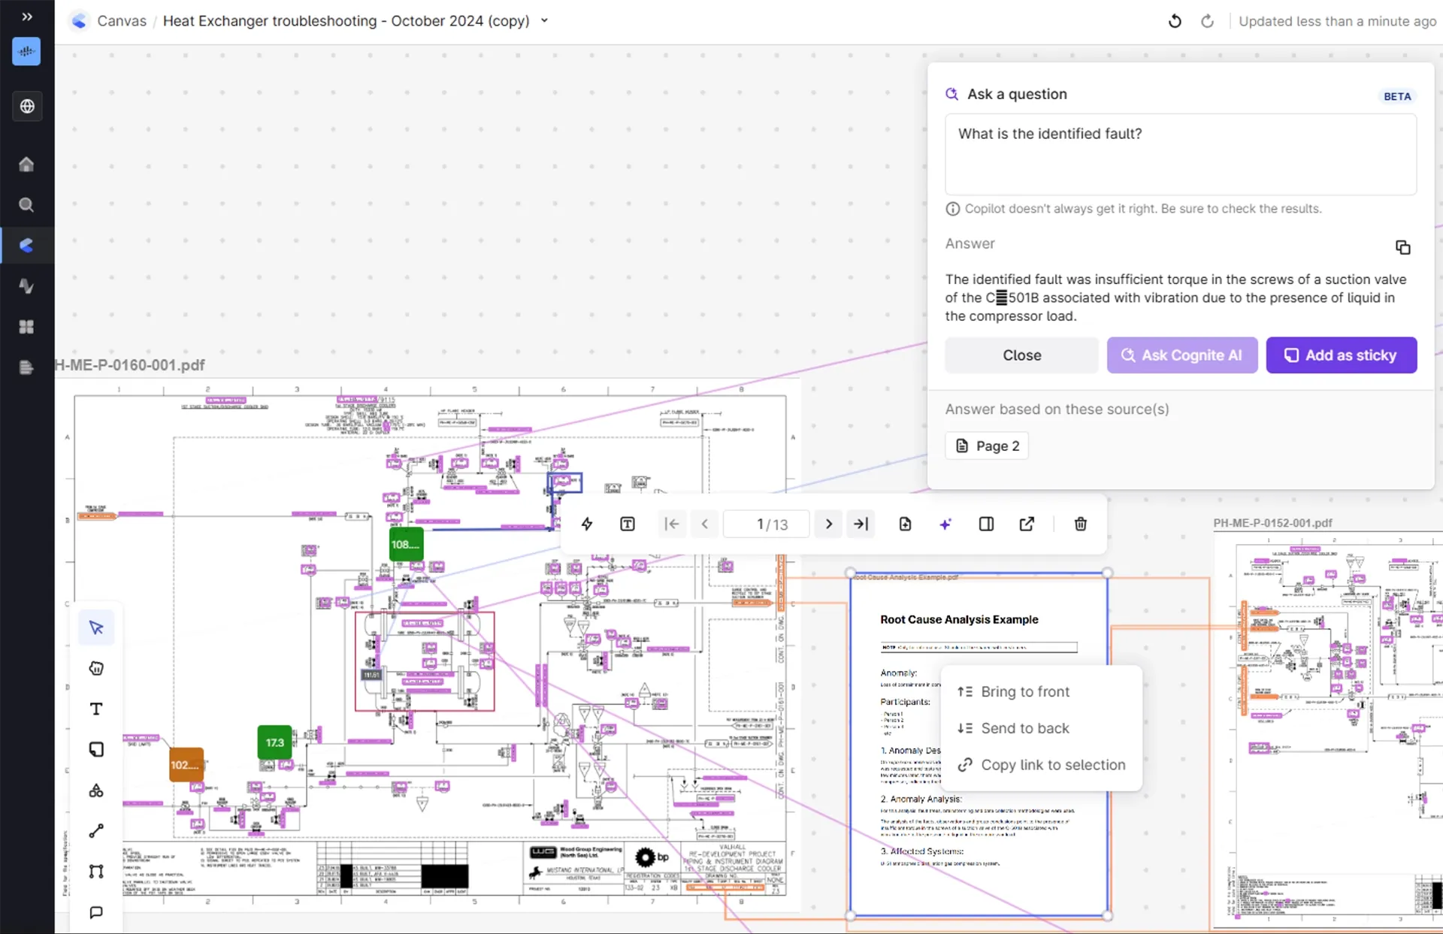Jump to last page of document
The height and width of the screenshot is (934, 1443).
tap(861, 524)
